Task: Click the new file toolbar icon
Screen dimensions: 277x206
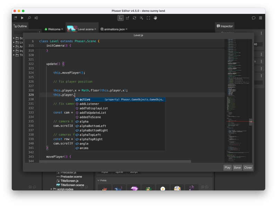Action: [15, 18]
